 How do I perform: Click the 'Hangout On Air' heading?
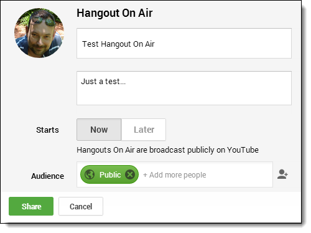(x=114, y=13)
